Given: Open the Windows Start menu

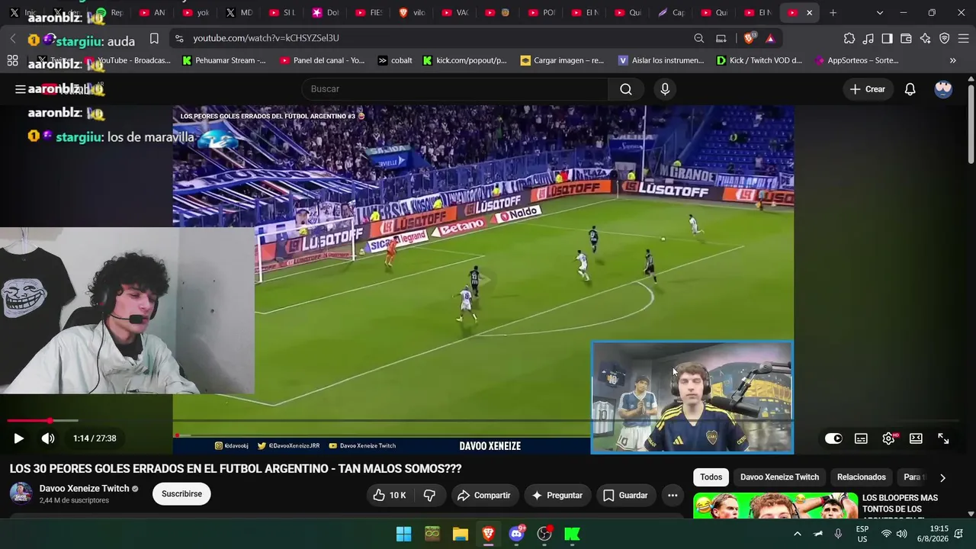Looking at the screenshot, I should tap(404, 534).
